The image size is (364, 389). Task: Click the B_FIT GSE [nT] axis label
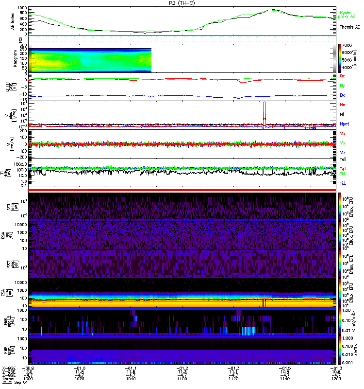pos(11,87)
